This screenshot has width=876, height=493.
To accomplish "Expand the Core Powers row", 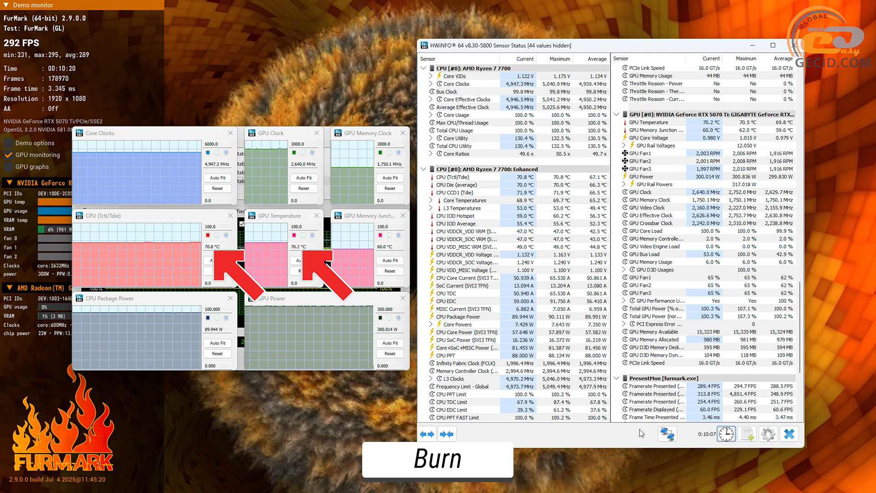I will click(431, 325).
